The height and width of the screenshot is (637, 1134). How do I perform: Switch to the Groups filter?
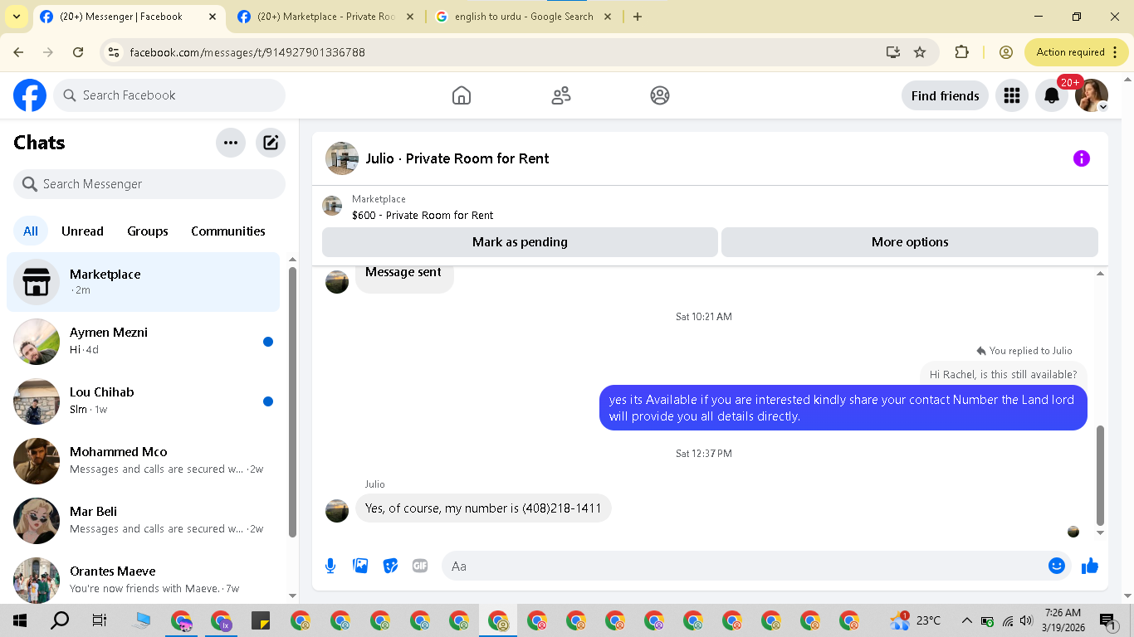coord(148,231)
